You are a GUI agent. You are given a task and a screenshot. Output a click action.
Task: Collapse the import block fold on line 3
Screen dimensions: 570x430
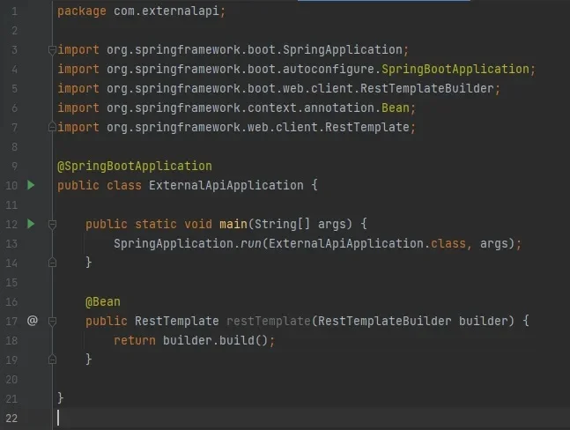click(52, 50)
